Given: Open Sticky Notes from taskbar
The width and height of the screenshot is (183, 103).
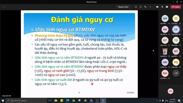Looking at the screenshot, I should (62, 100).
